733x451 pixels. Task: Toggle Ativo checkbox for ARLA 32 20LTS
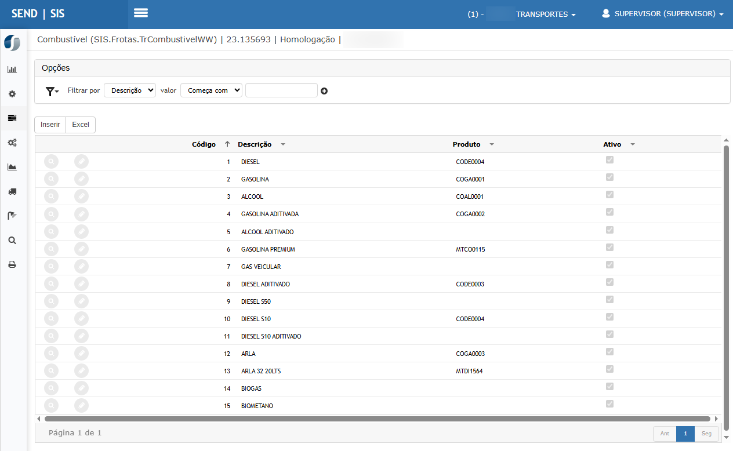pyautogui.click(x=609, y=369)
